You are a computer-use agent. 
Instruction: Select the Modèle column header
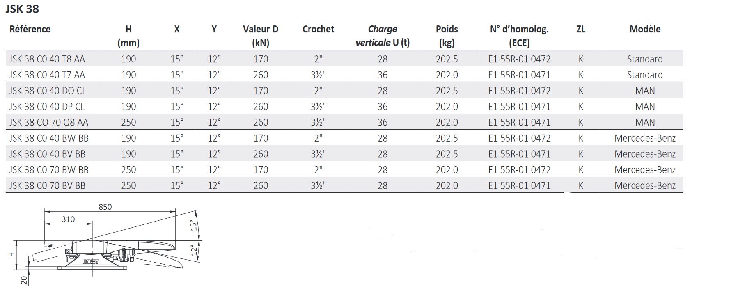645,29
